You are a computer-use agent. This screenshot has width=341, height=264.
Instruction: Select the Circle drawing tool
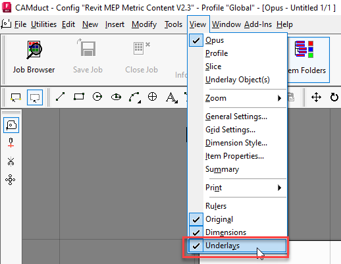click(x=97, y=97)
